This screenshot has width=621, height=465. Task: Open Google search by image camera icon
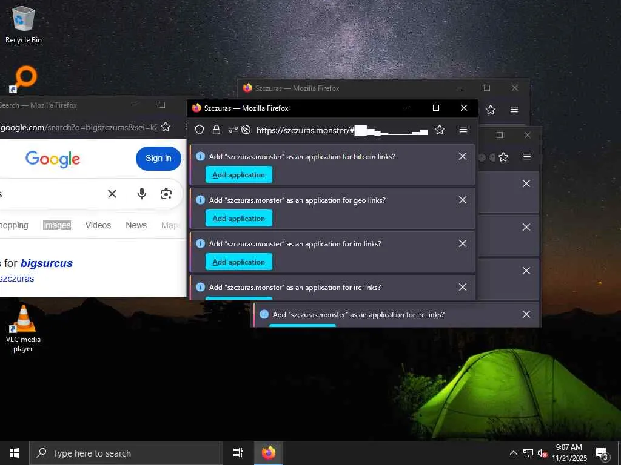point(166,194)
